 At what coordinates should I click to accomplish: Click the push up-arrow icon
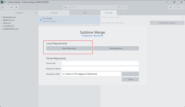[179, 7]
